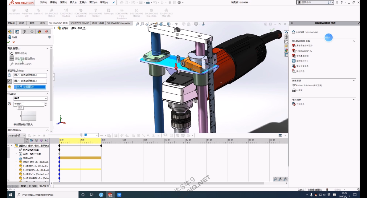Click the motion graph preview thumbnail

click(29, 116)
